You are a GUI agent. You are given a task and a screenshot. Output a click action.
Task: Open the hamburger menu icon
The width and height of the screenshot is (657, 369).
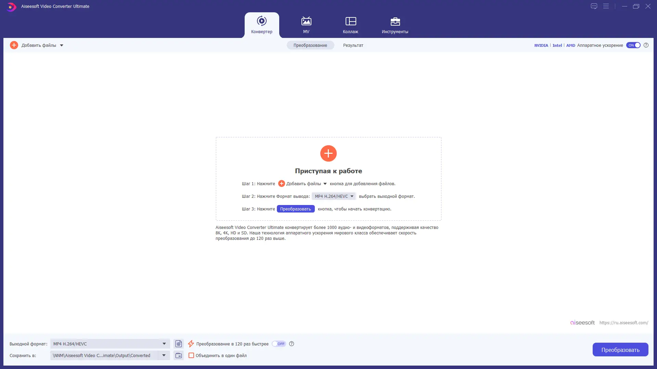point(606,6)
